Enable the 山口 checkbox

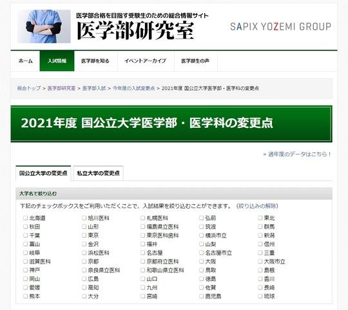(142, 278)
